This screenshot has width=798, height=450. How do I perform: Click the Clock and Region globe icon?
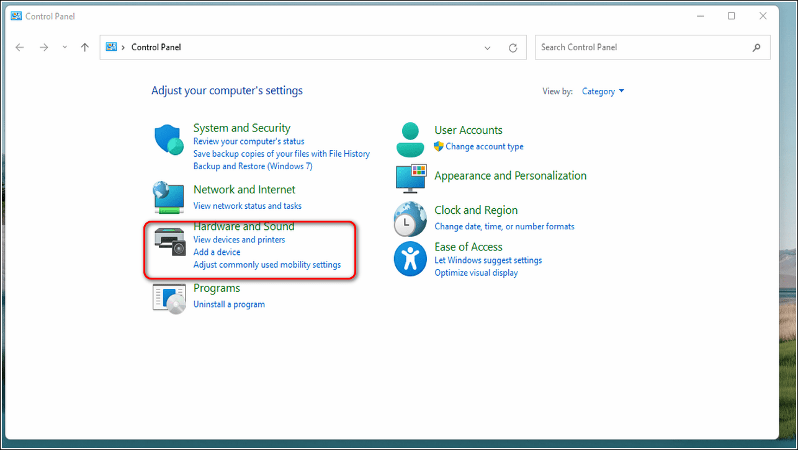(x=410, y=219)
